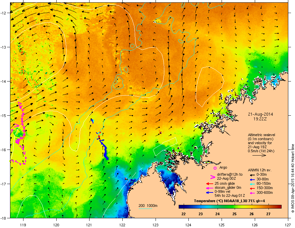
Task: Click the magenta arrow beside 'slocum_glider 0m'
Action: (210, 188)
